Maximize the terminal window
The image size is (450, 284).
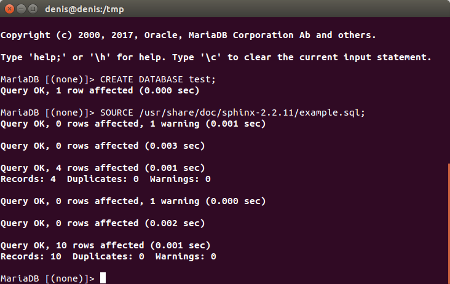(33, 9)
